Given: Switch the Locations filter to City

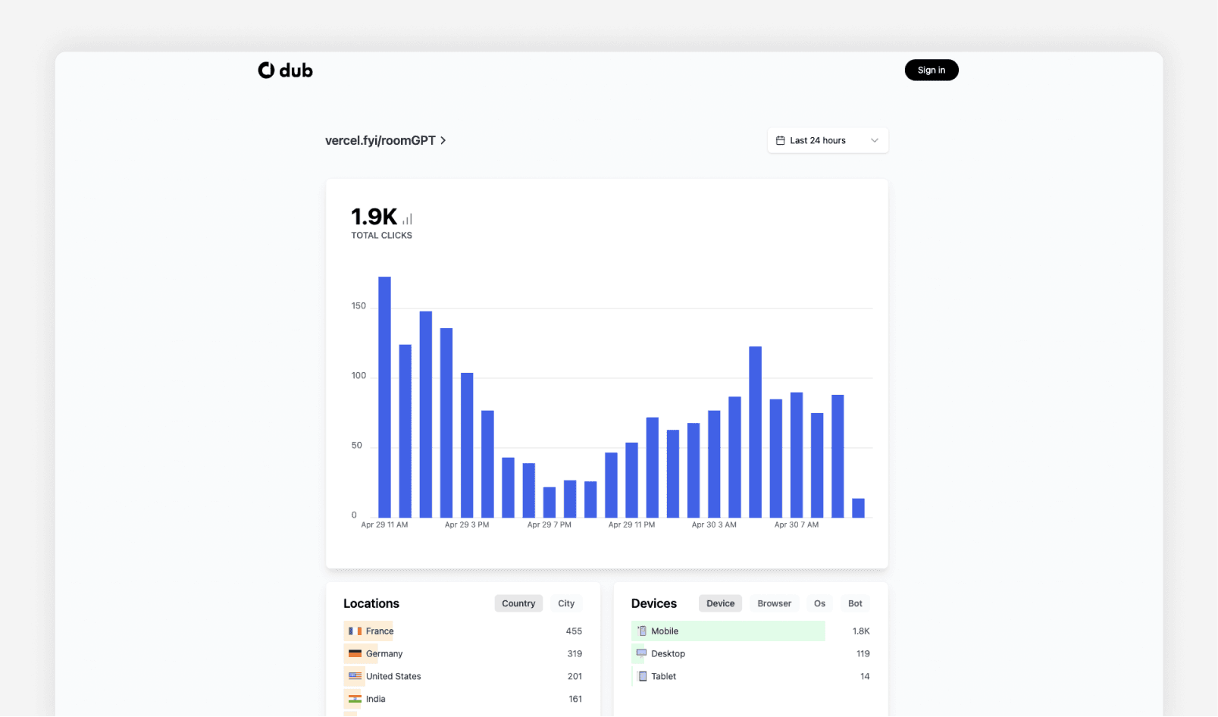Looking at the screenshot, I should tap(566, 603).
